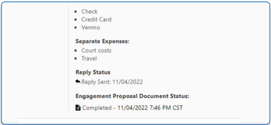Click Engagement Proposal Document Status heading

[133, 96]
